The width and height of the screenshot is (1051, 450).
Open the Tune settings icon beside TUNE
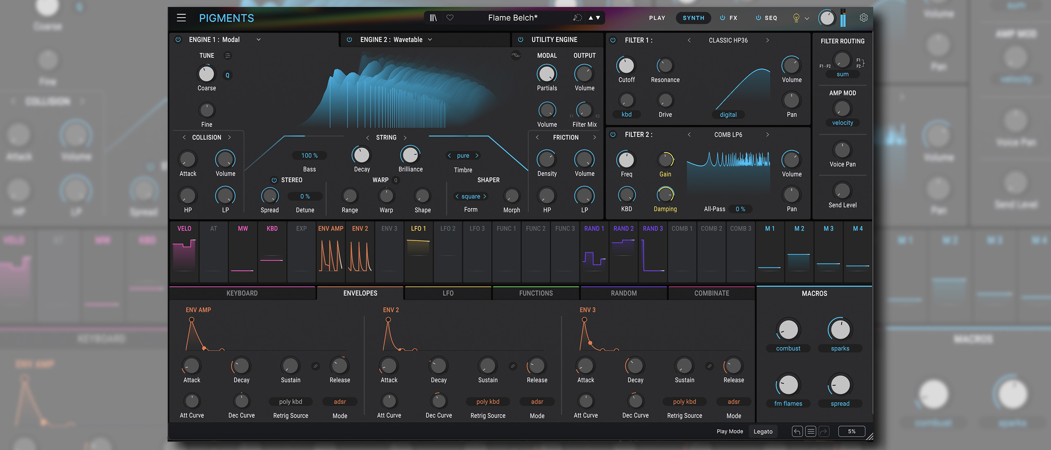click(x=228, y=55)
